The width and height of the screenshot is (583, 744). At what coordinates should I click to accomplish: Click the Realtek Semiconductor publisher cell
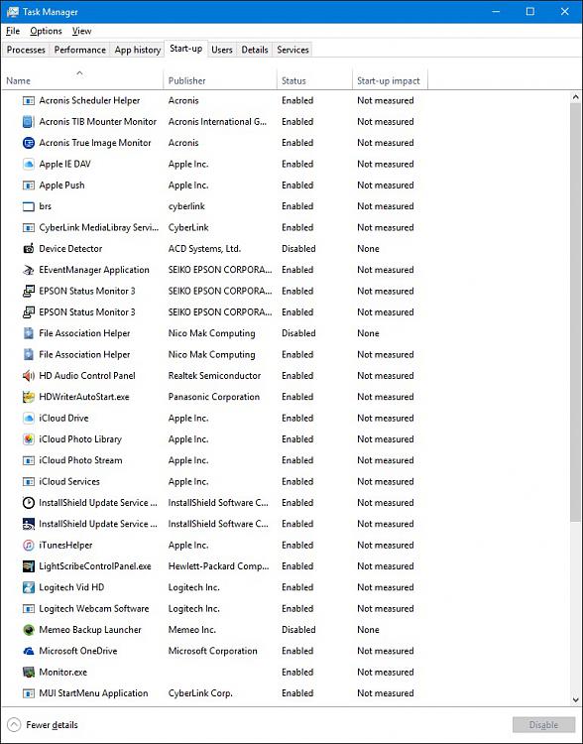pyautogui.click(x=214, y=376)
